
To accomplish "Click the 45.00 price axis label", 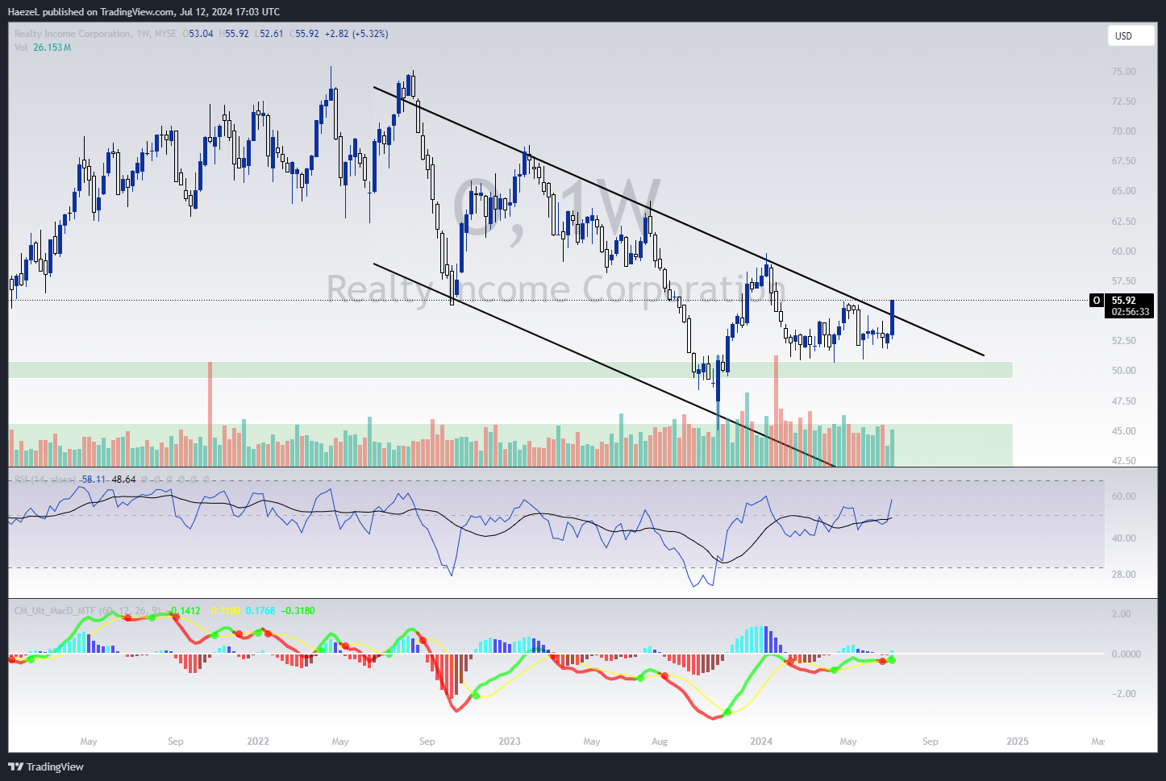I will click(1123, 431).
